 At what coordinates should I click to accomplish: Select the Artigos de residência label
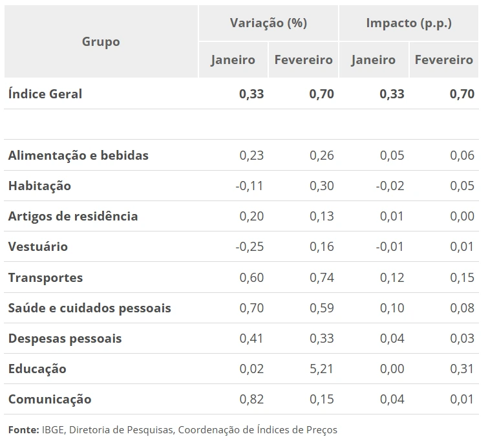tap(73, 216)
